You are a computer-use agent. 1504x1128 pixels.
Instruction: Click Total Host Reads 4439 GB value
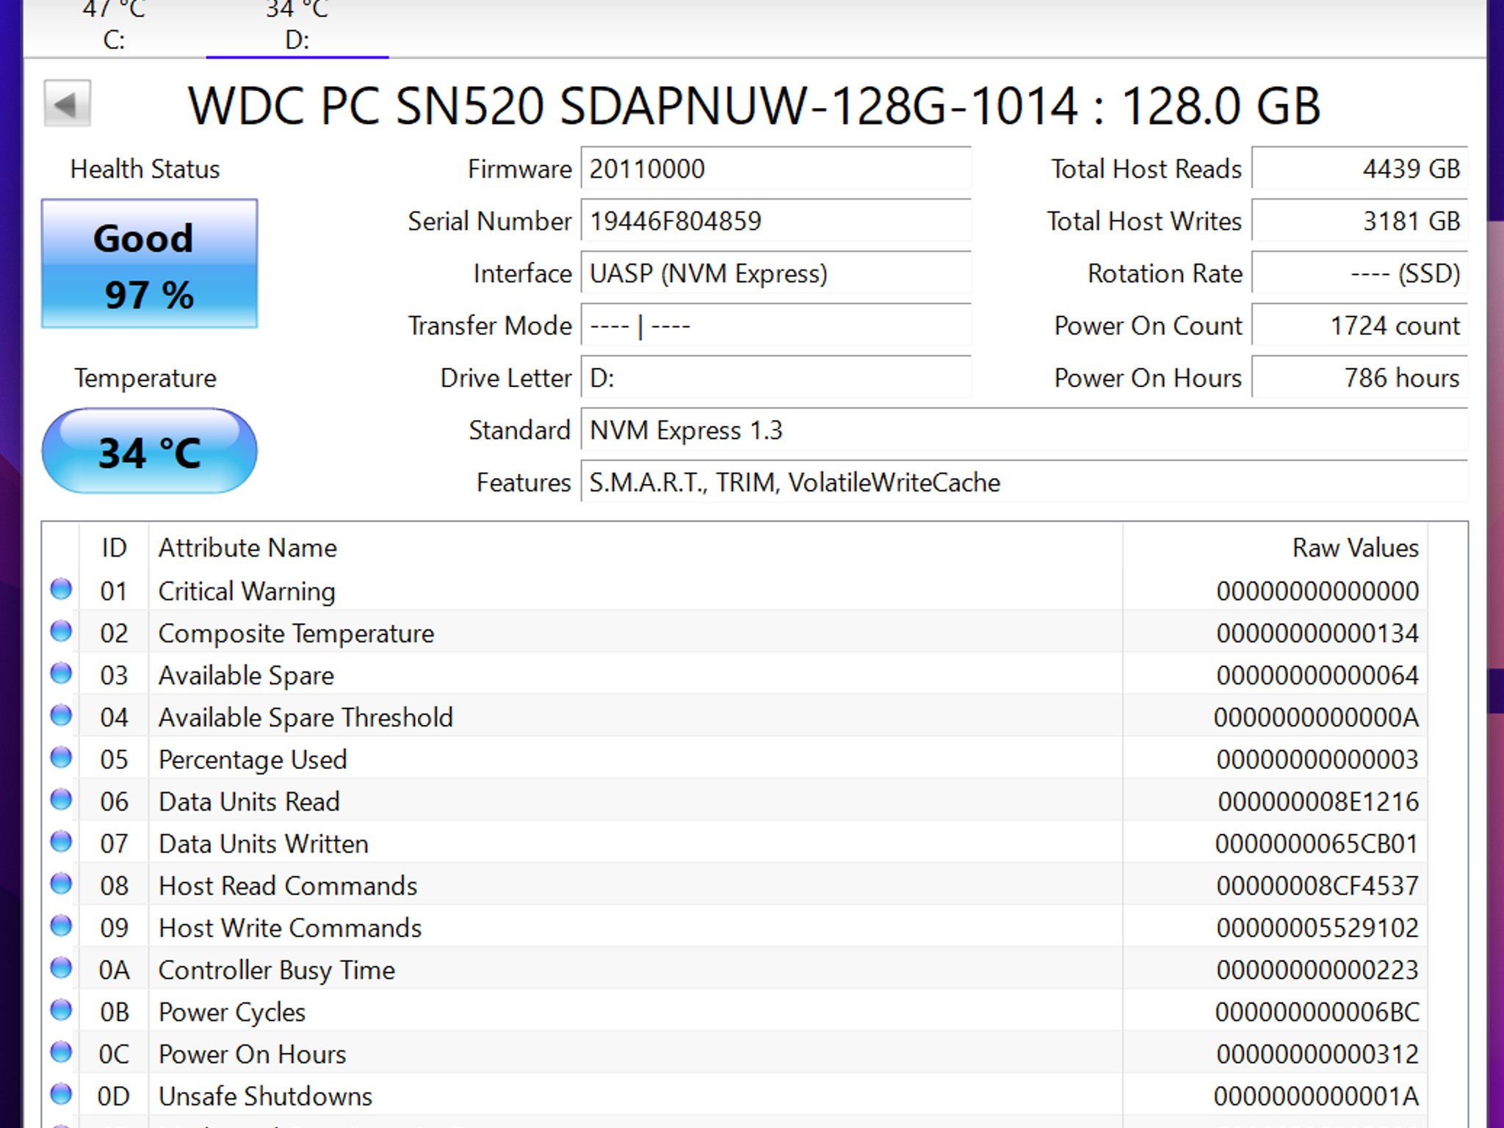click(x=1359, y=169)
